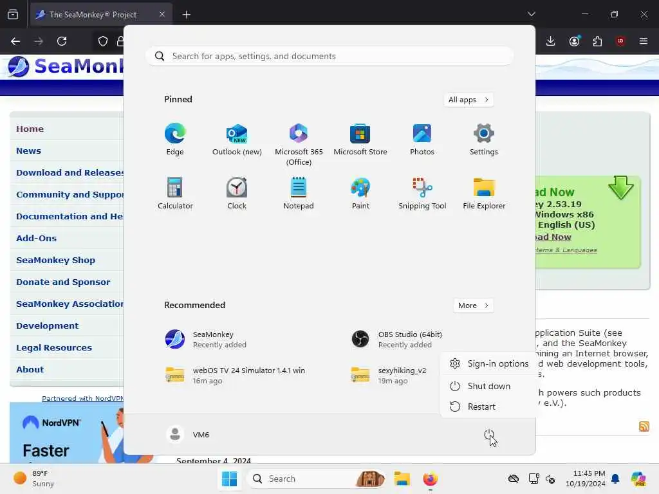Open Home link in SeaMonkey sidebar
This screenshot has height=494, width=659.
click(30, 129)
